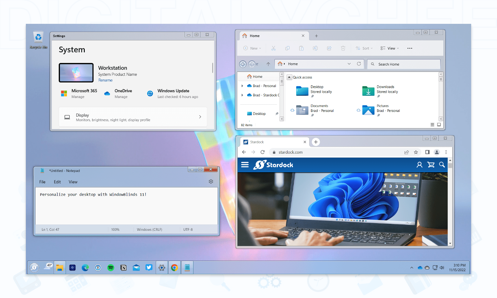Open the Stardock site hamburger menu
Image resolution: width=497 pixels, height=298 pixels.
(245, 165)
